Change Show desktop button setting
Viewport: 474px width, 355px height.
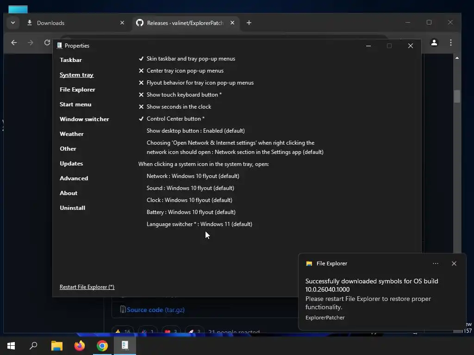click(x=196, y=131)
